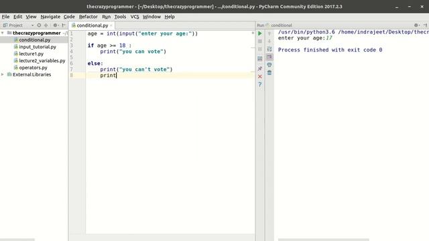Click the Print icon in Run console
The image size is (429, 241).
(x=269, y=65)
